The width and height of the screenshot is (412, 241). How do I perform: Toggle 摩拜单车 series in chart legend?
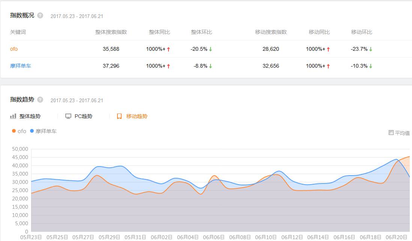pyautogui.click(x=43, y=131)
